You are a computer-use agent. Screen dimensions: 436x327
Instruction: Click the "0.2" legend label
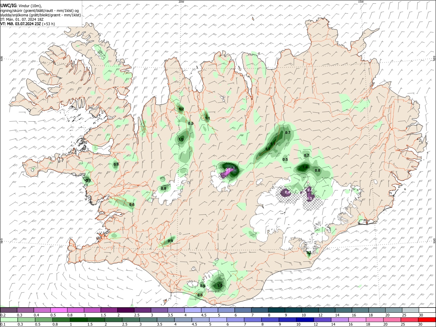(3, 315)
